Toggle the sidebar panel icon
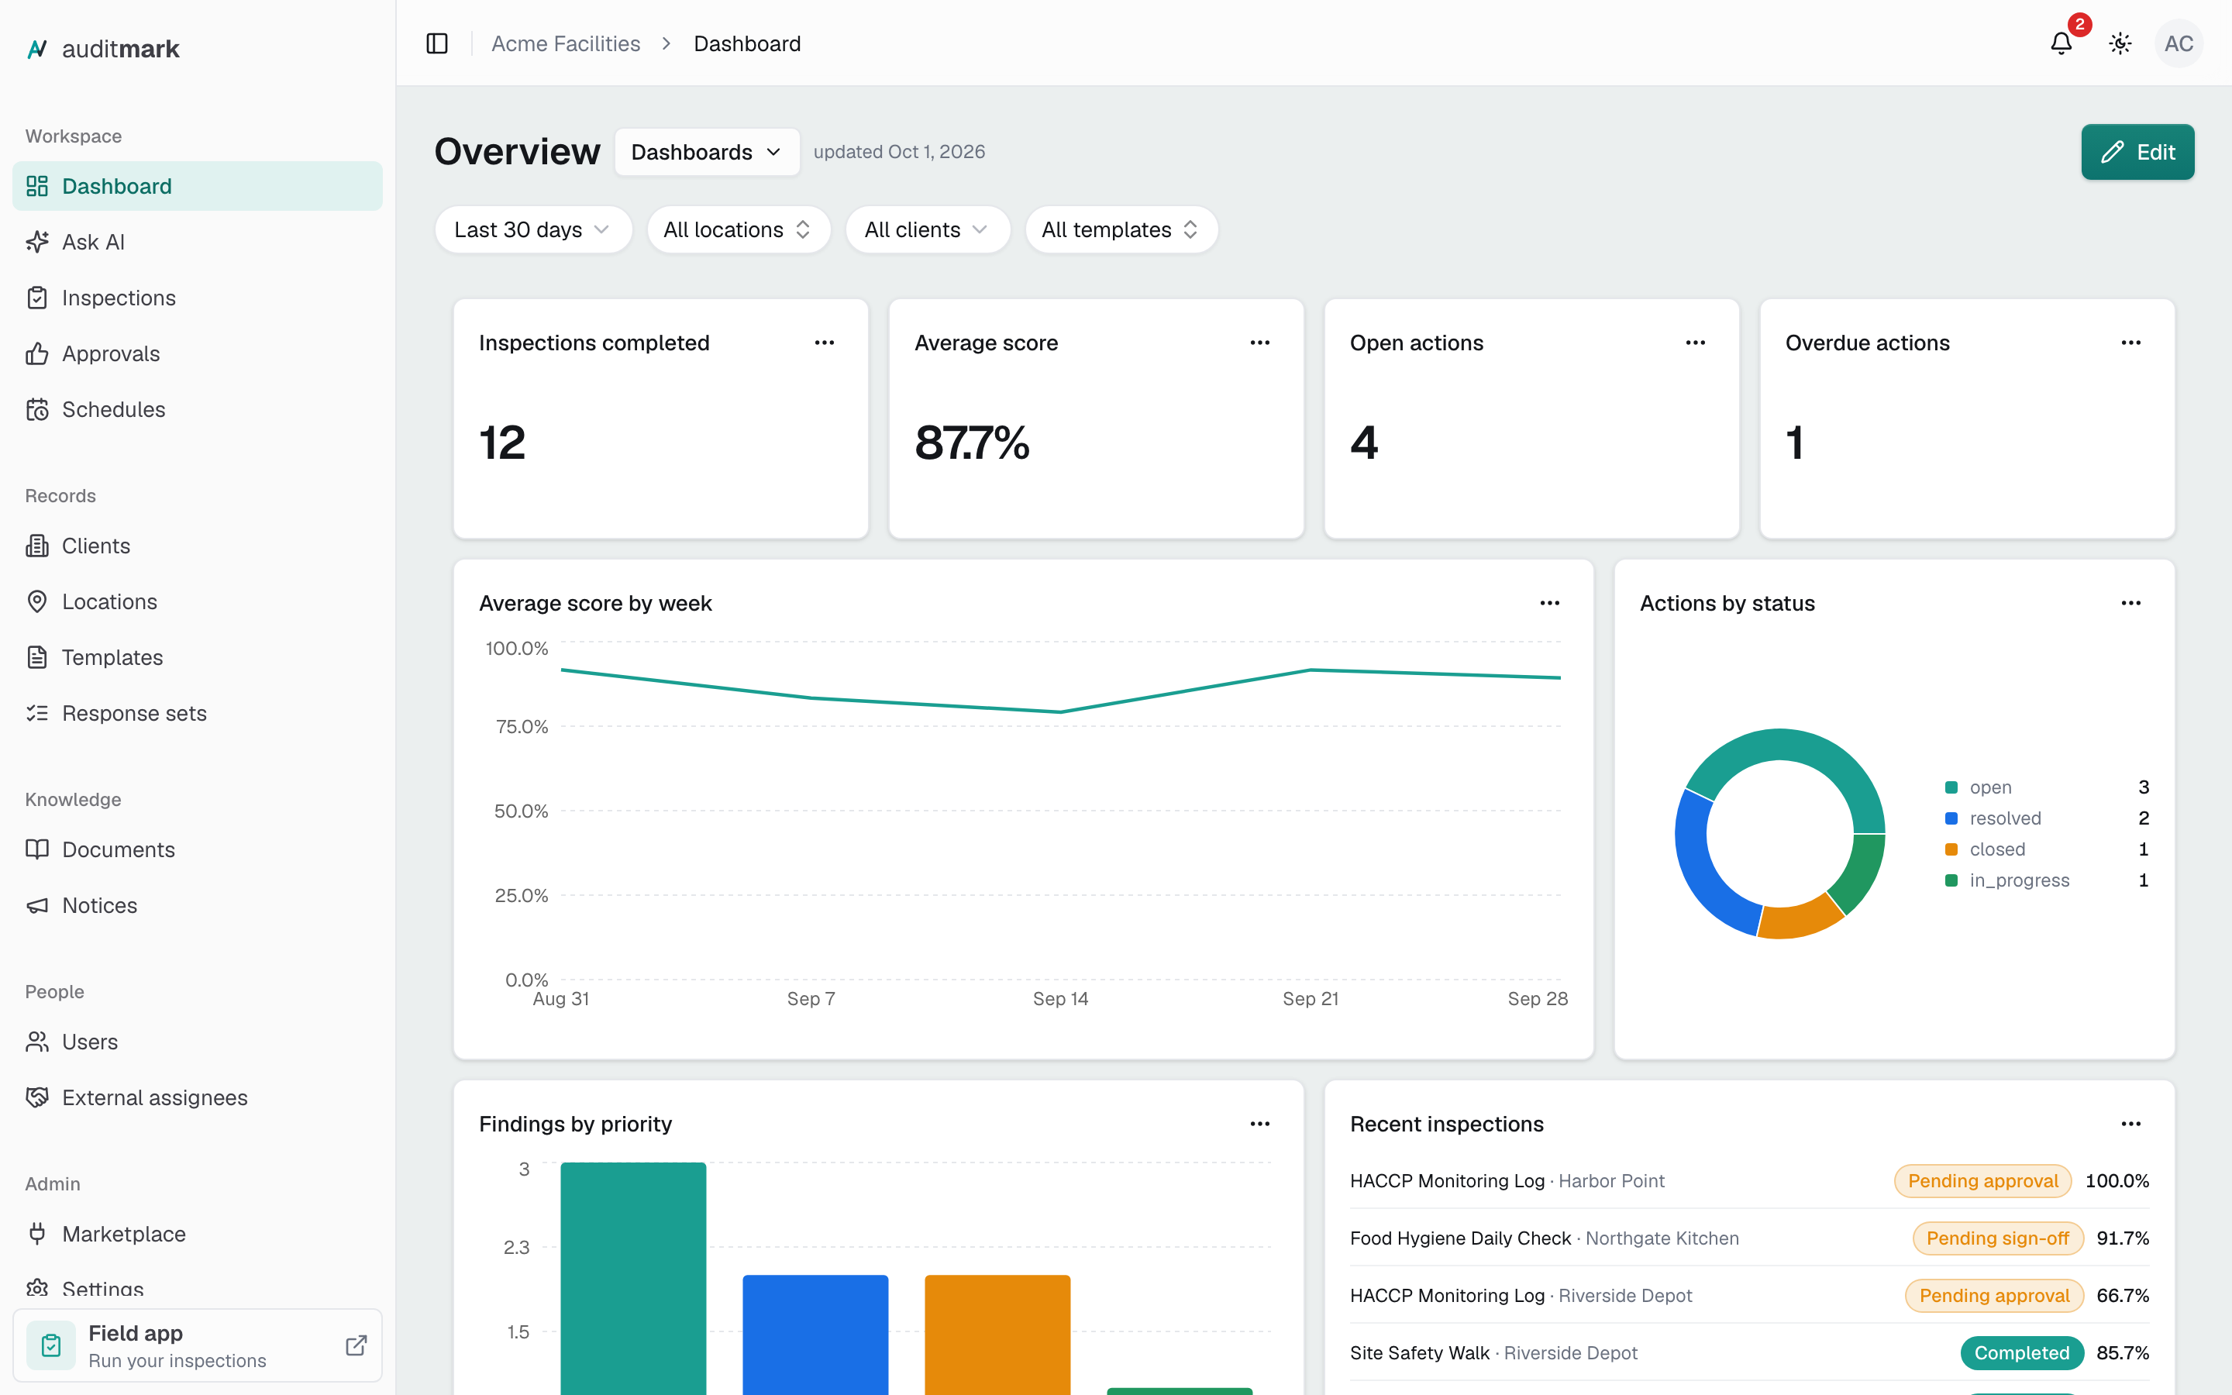This screenshot has height=1395, width=2232. tap(437, 43)
